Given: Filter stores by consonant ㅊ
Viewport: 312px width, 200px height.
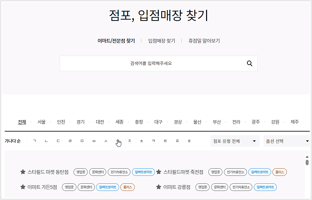Looking at the screenshot, I should pos(142,141).
